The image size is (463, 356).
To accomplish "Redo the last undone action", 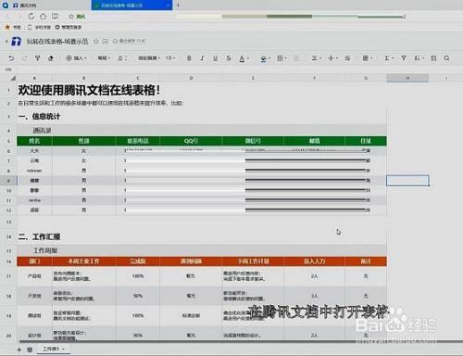I will tap(24, 58).
